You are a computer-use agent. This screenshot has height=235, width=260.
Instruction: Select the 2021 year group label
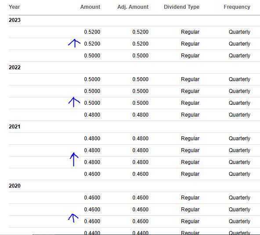point(14,127)
